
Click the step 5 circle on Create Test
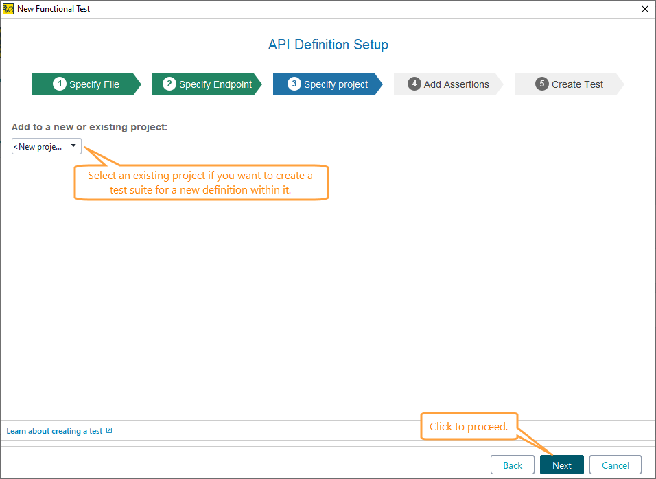[541, 84]
